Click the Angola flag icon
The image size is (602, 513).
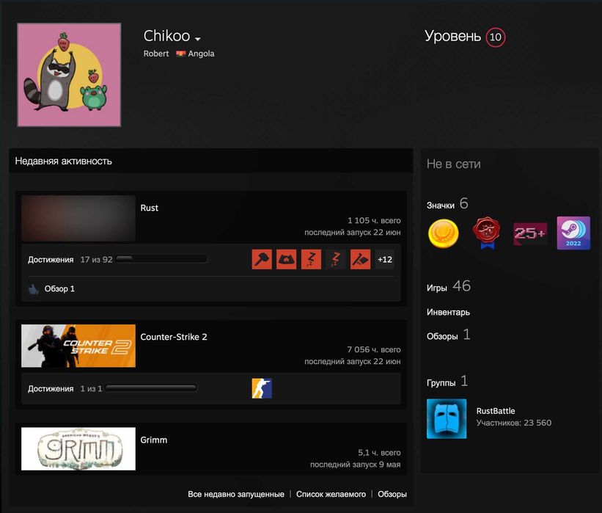pos(181,54)
